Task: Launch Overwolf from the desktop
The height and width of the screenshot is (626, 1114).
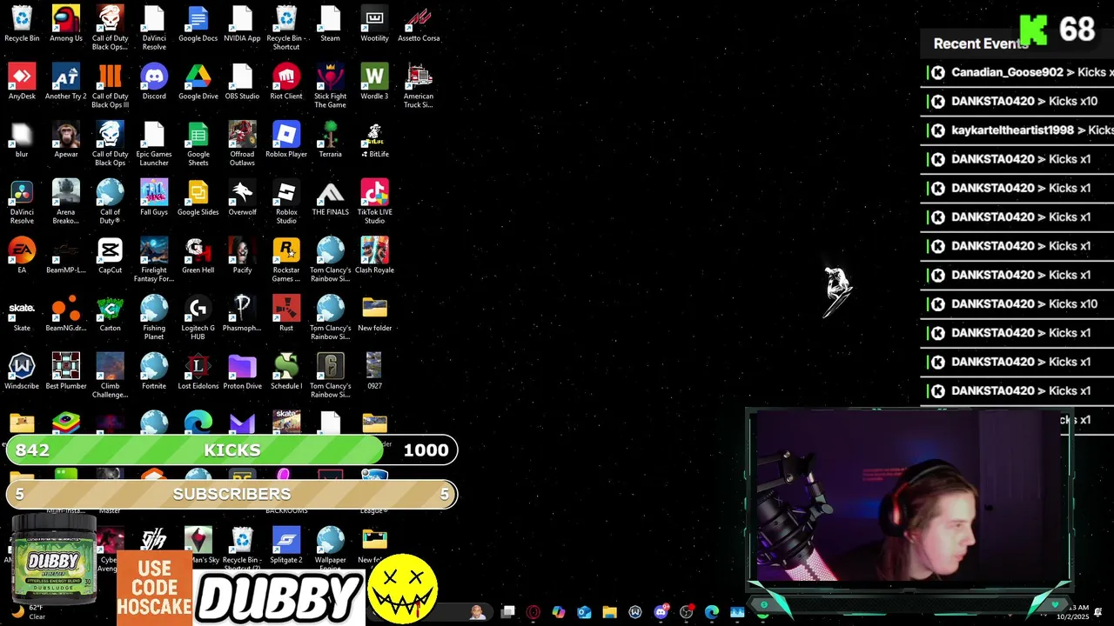Action: [x=242, y=197]
